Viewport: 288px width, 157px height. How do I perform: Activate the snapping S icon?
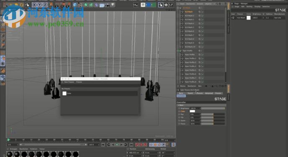3,63
